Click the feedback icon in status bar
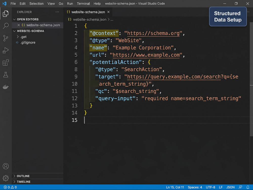Screen dimensions: 253x190 [240, 187]
